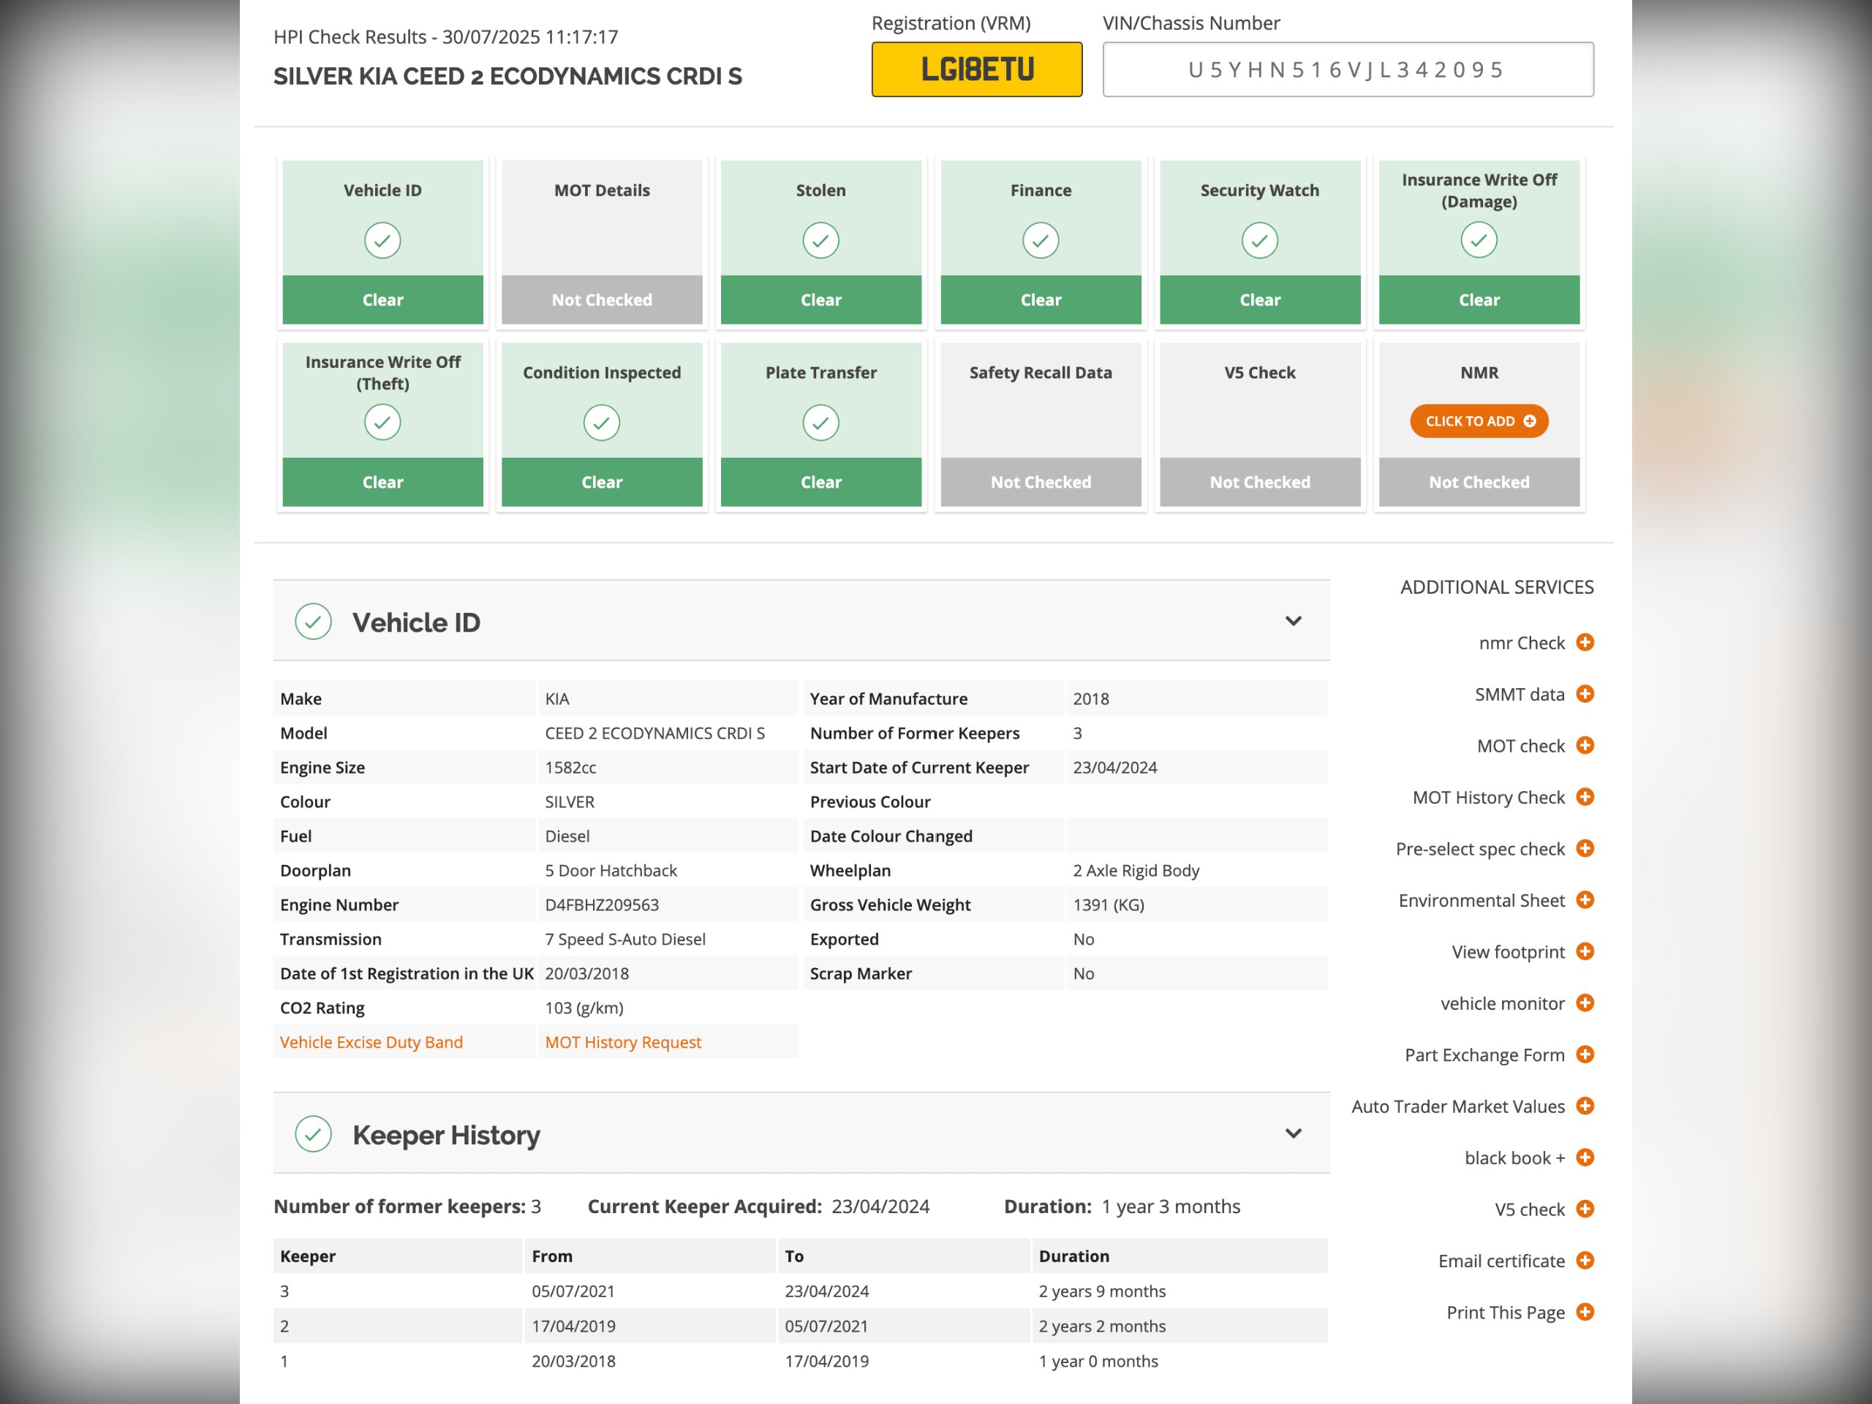Viewport: 1872px width, 1404px height.
Task: Click plus icon beside Email certificate
Action: (1585, 1261)
